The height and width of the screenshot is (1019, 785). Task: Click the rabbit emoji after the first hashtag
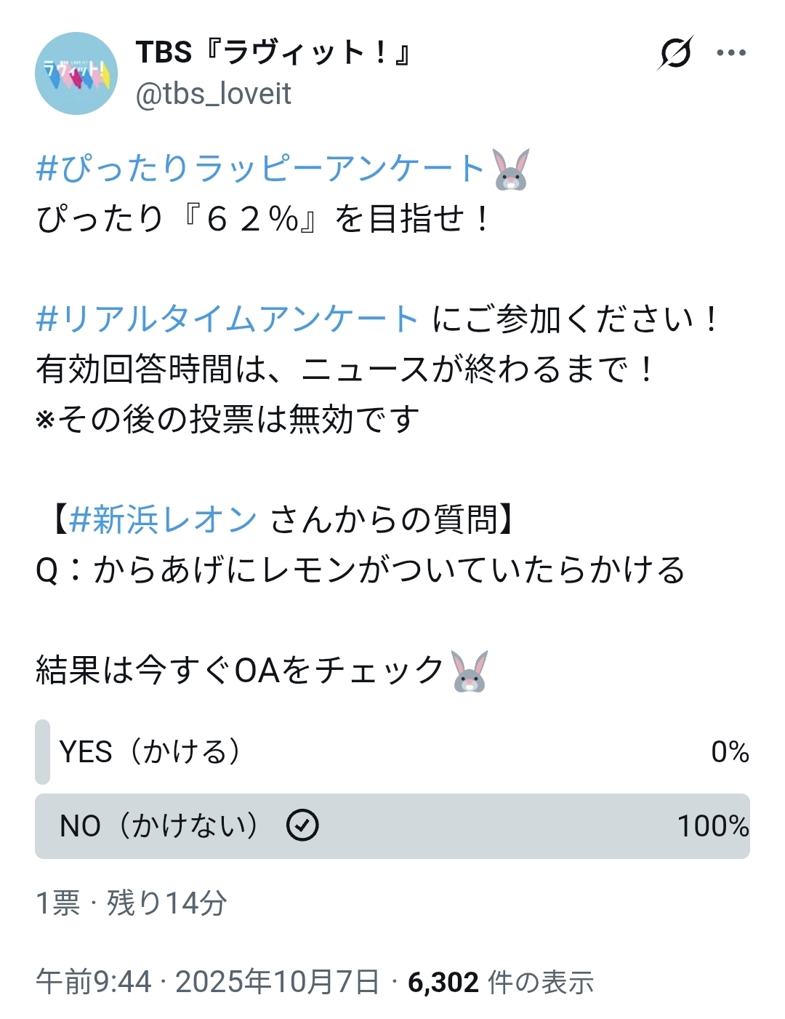[x=511, y=169]
